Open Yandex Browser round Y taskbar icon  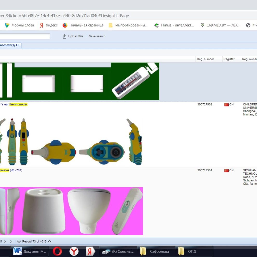(x=74, y=251)
